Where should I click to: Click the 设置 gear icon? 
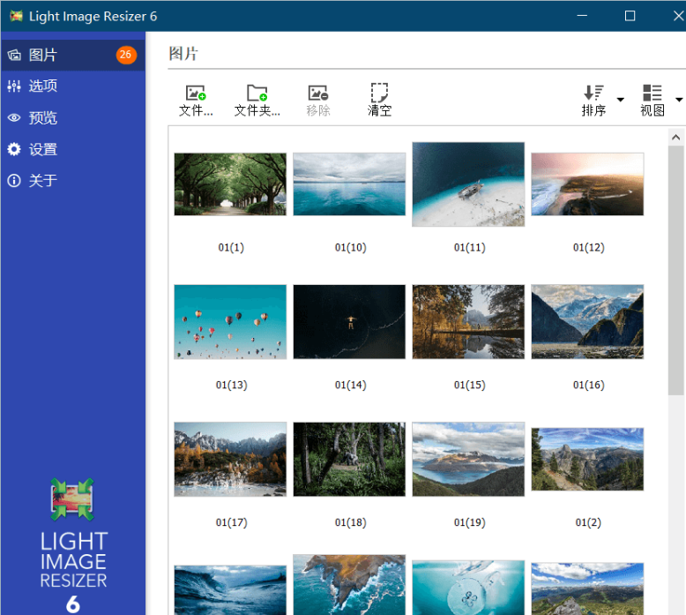point(14,149)
